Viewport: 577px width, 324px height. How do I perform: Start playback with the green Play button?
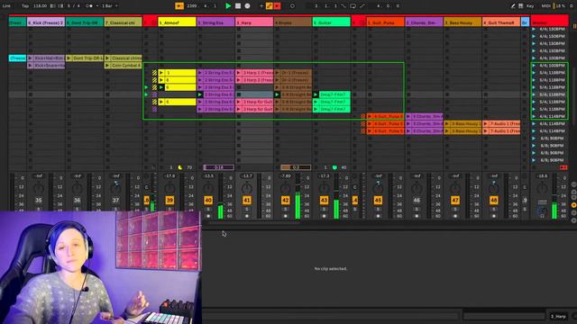[228, 6]
